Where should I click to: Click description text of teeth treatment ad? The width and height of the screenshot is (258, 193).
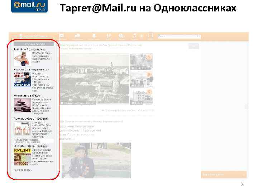point(42,130)
